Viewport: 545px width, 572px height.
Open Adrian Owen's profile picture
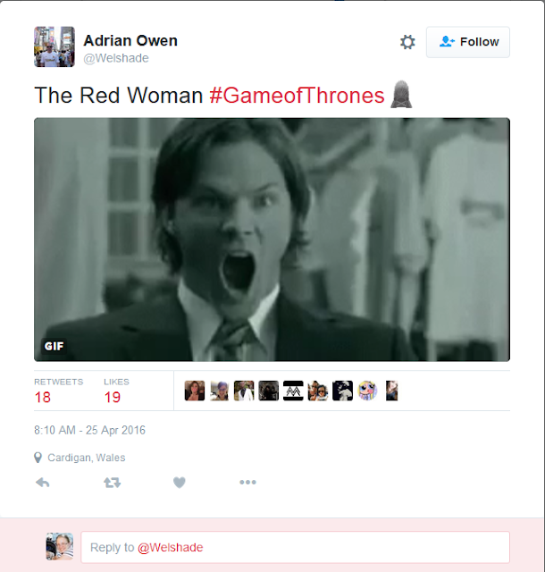(x=54, y=46)
